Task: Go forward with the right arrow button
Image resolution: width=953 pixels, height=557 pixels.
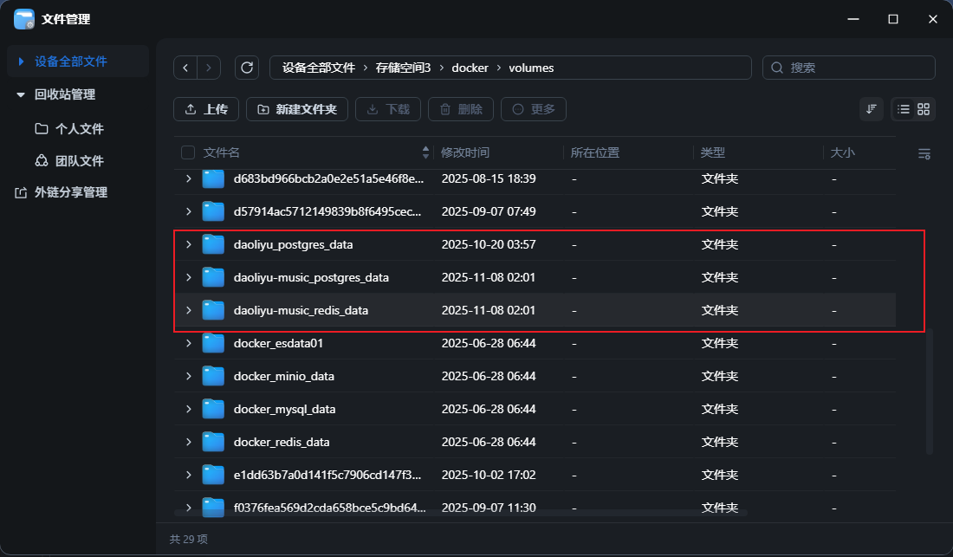Action: [209, 68]
